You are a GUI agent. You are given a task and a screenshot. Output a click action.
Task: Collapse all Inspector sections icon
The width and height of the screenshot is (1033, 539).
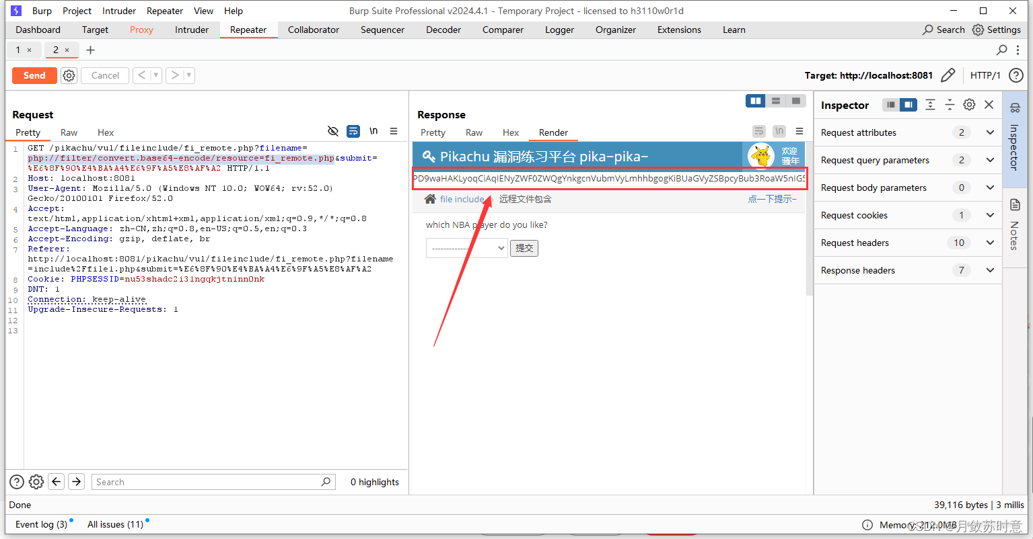point(950,105)
